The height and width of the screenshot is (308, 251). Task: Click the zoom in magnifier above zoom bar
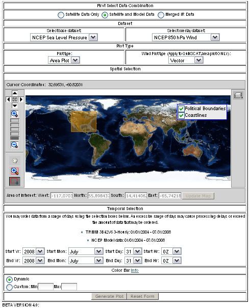tap(14, 114)
